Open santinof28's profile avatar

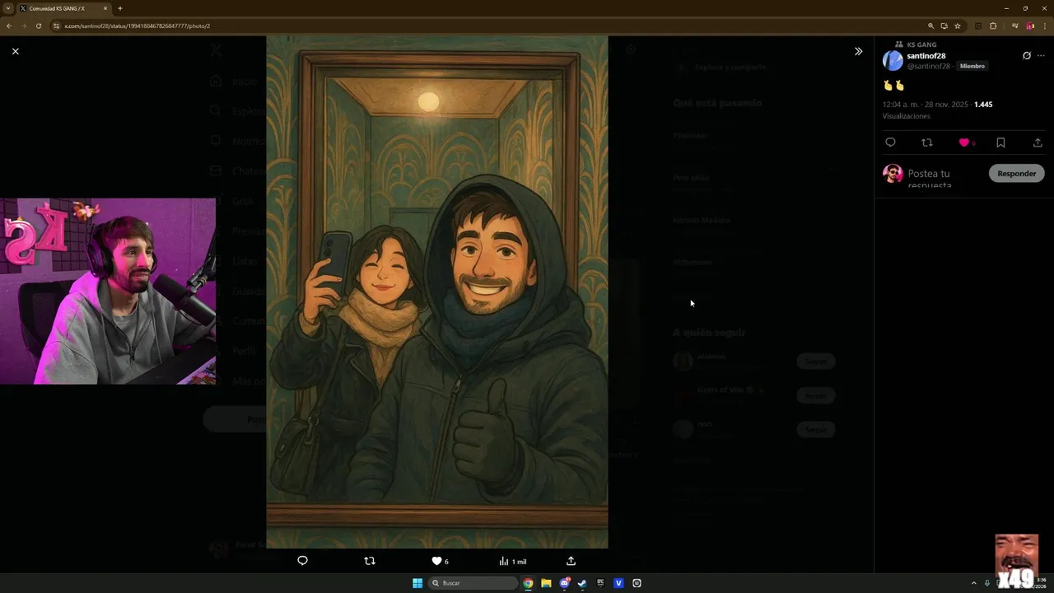click(893, 61)
